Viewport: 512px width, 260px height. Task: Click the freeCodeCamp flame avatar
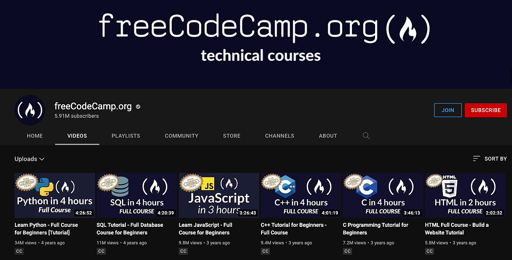click(x=30, y=110)
